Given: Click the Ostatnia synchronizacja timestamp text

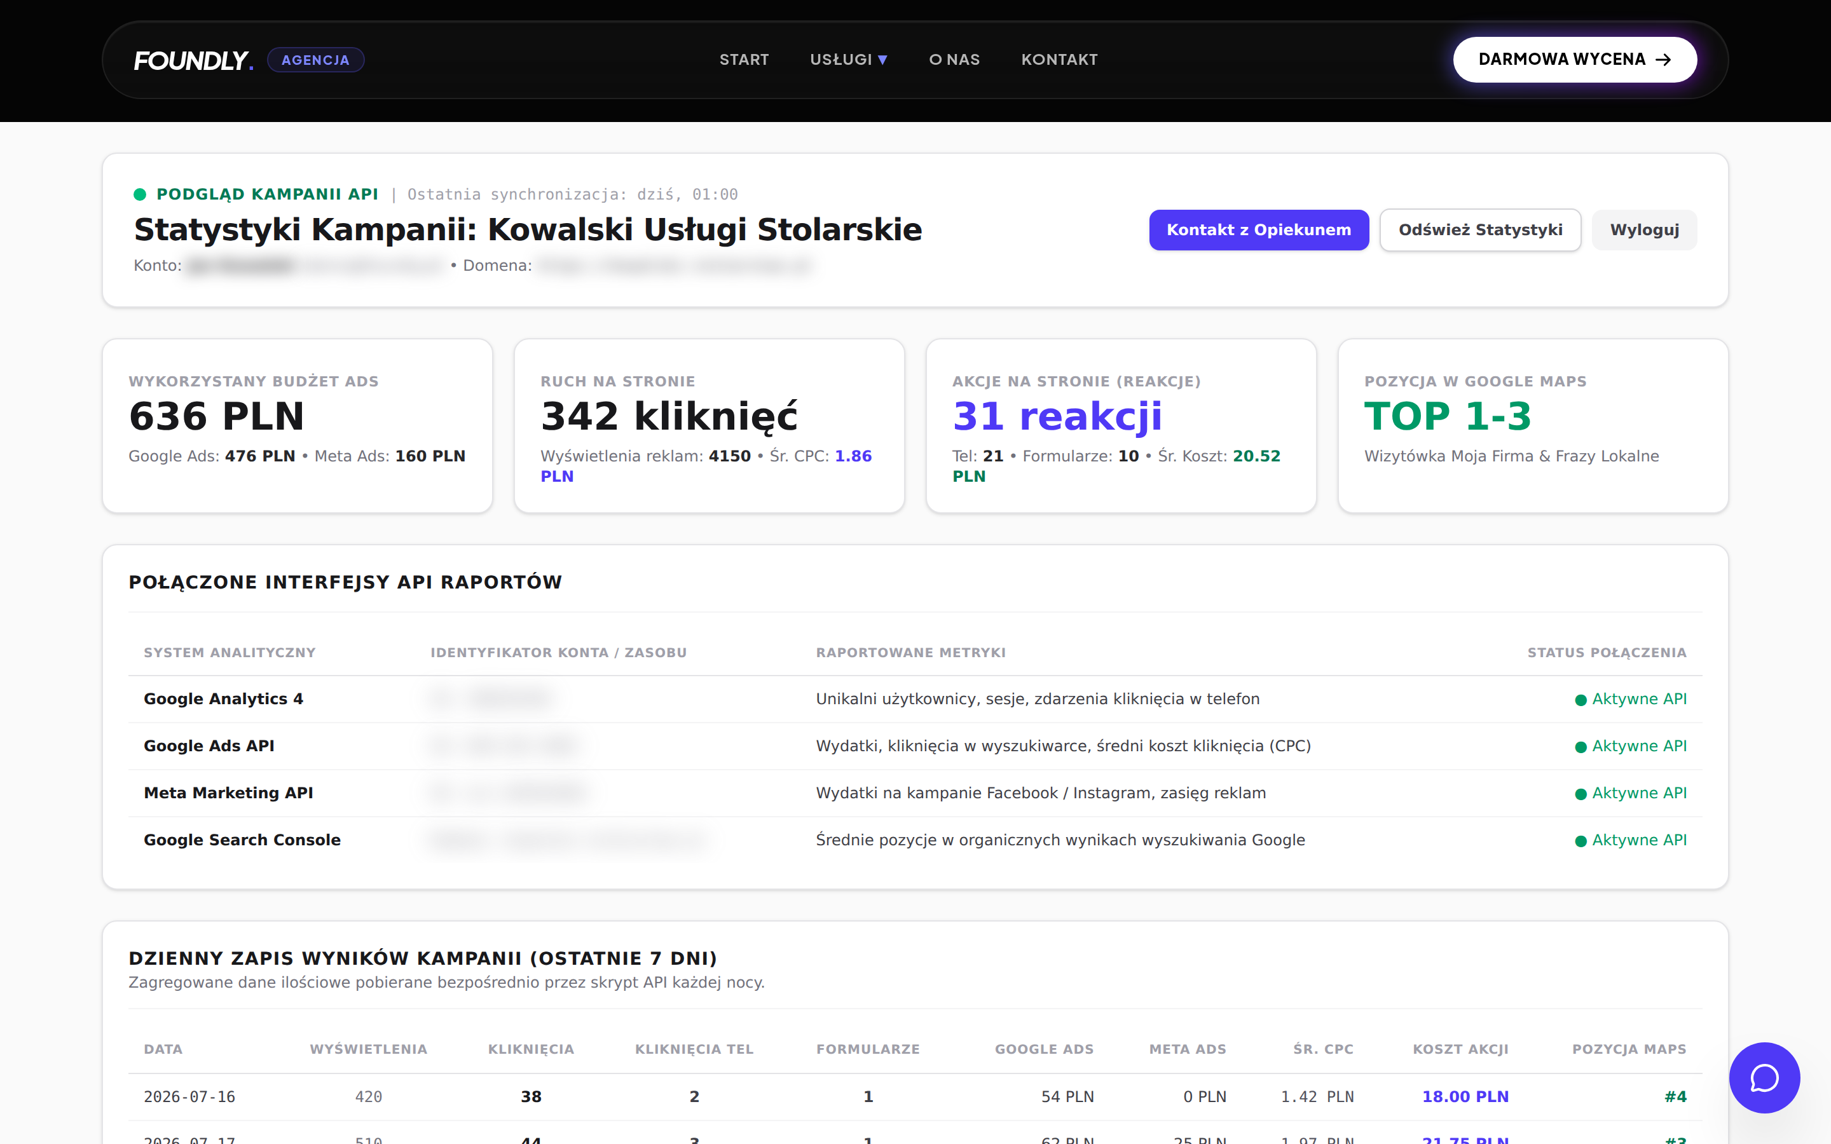Looking at the screenshot, I should 573,194.
